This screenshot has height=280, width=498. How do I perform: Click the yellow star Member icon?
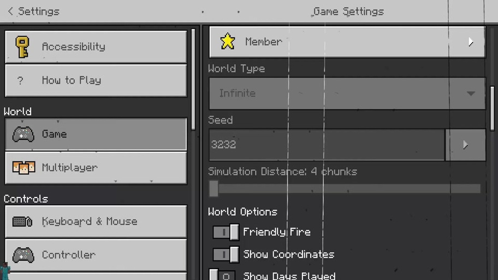(228, 41)
